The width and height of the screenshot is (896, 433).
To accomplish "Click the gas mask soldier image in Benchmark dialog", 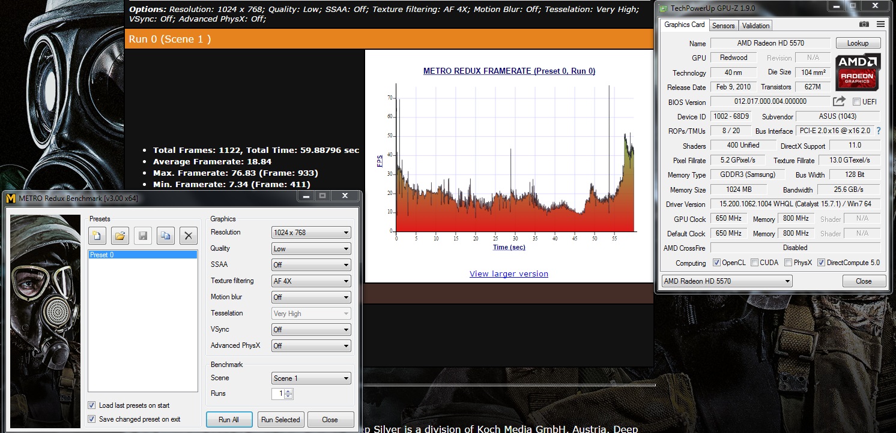I will coord(46,321).
